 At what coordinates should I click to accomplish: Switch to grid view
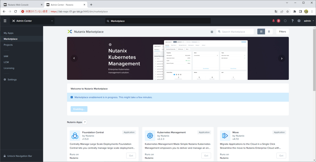click(261, 32)
